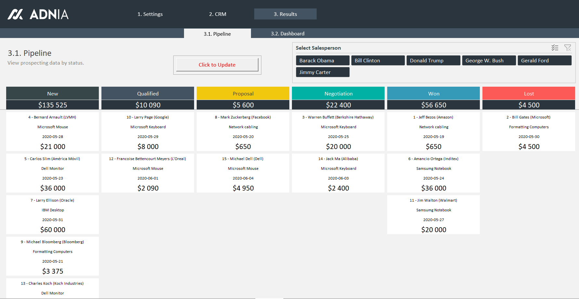
Task: Click the yellow Proposal header
Action: pyautogui.click(x=243, y=93)
